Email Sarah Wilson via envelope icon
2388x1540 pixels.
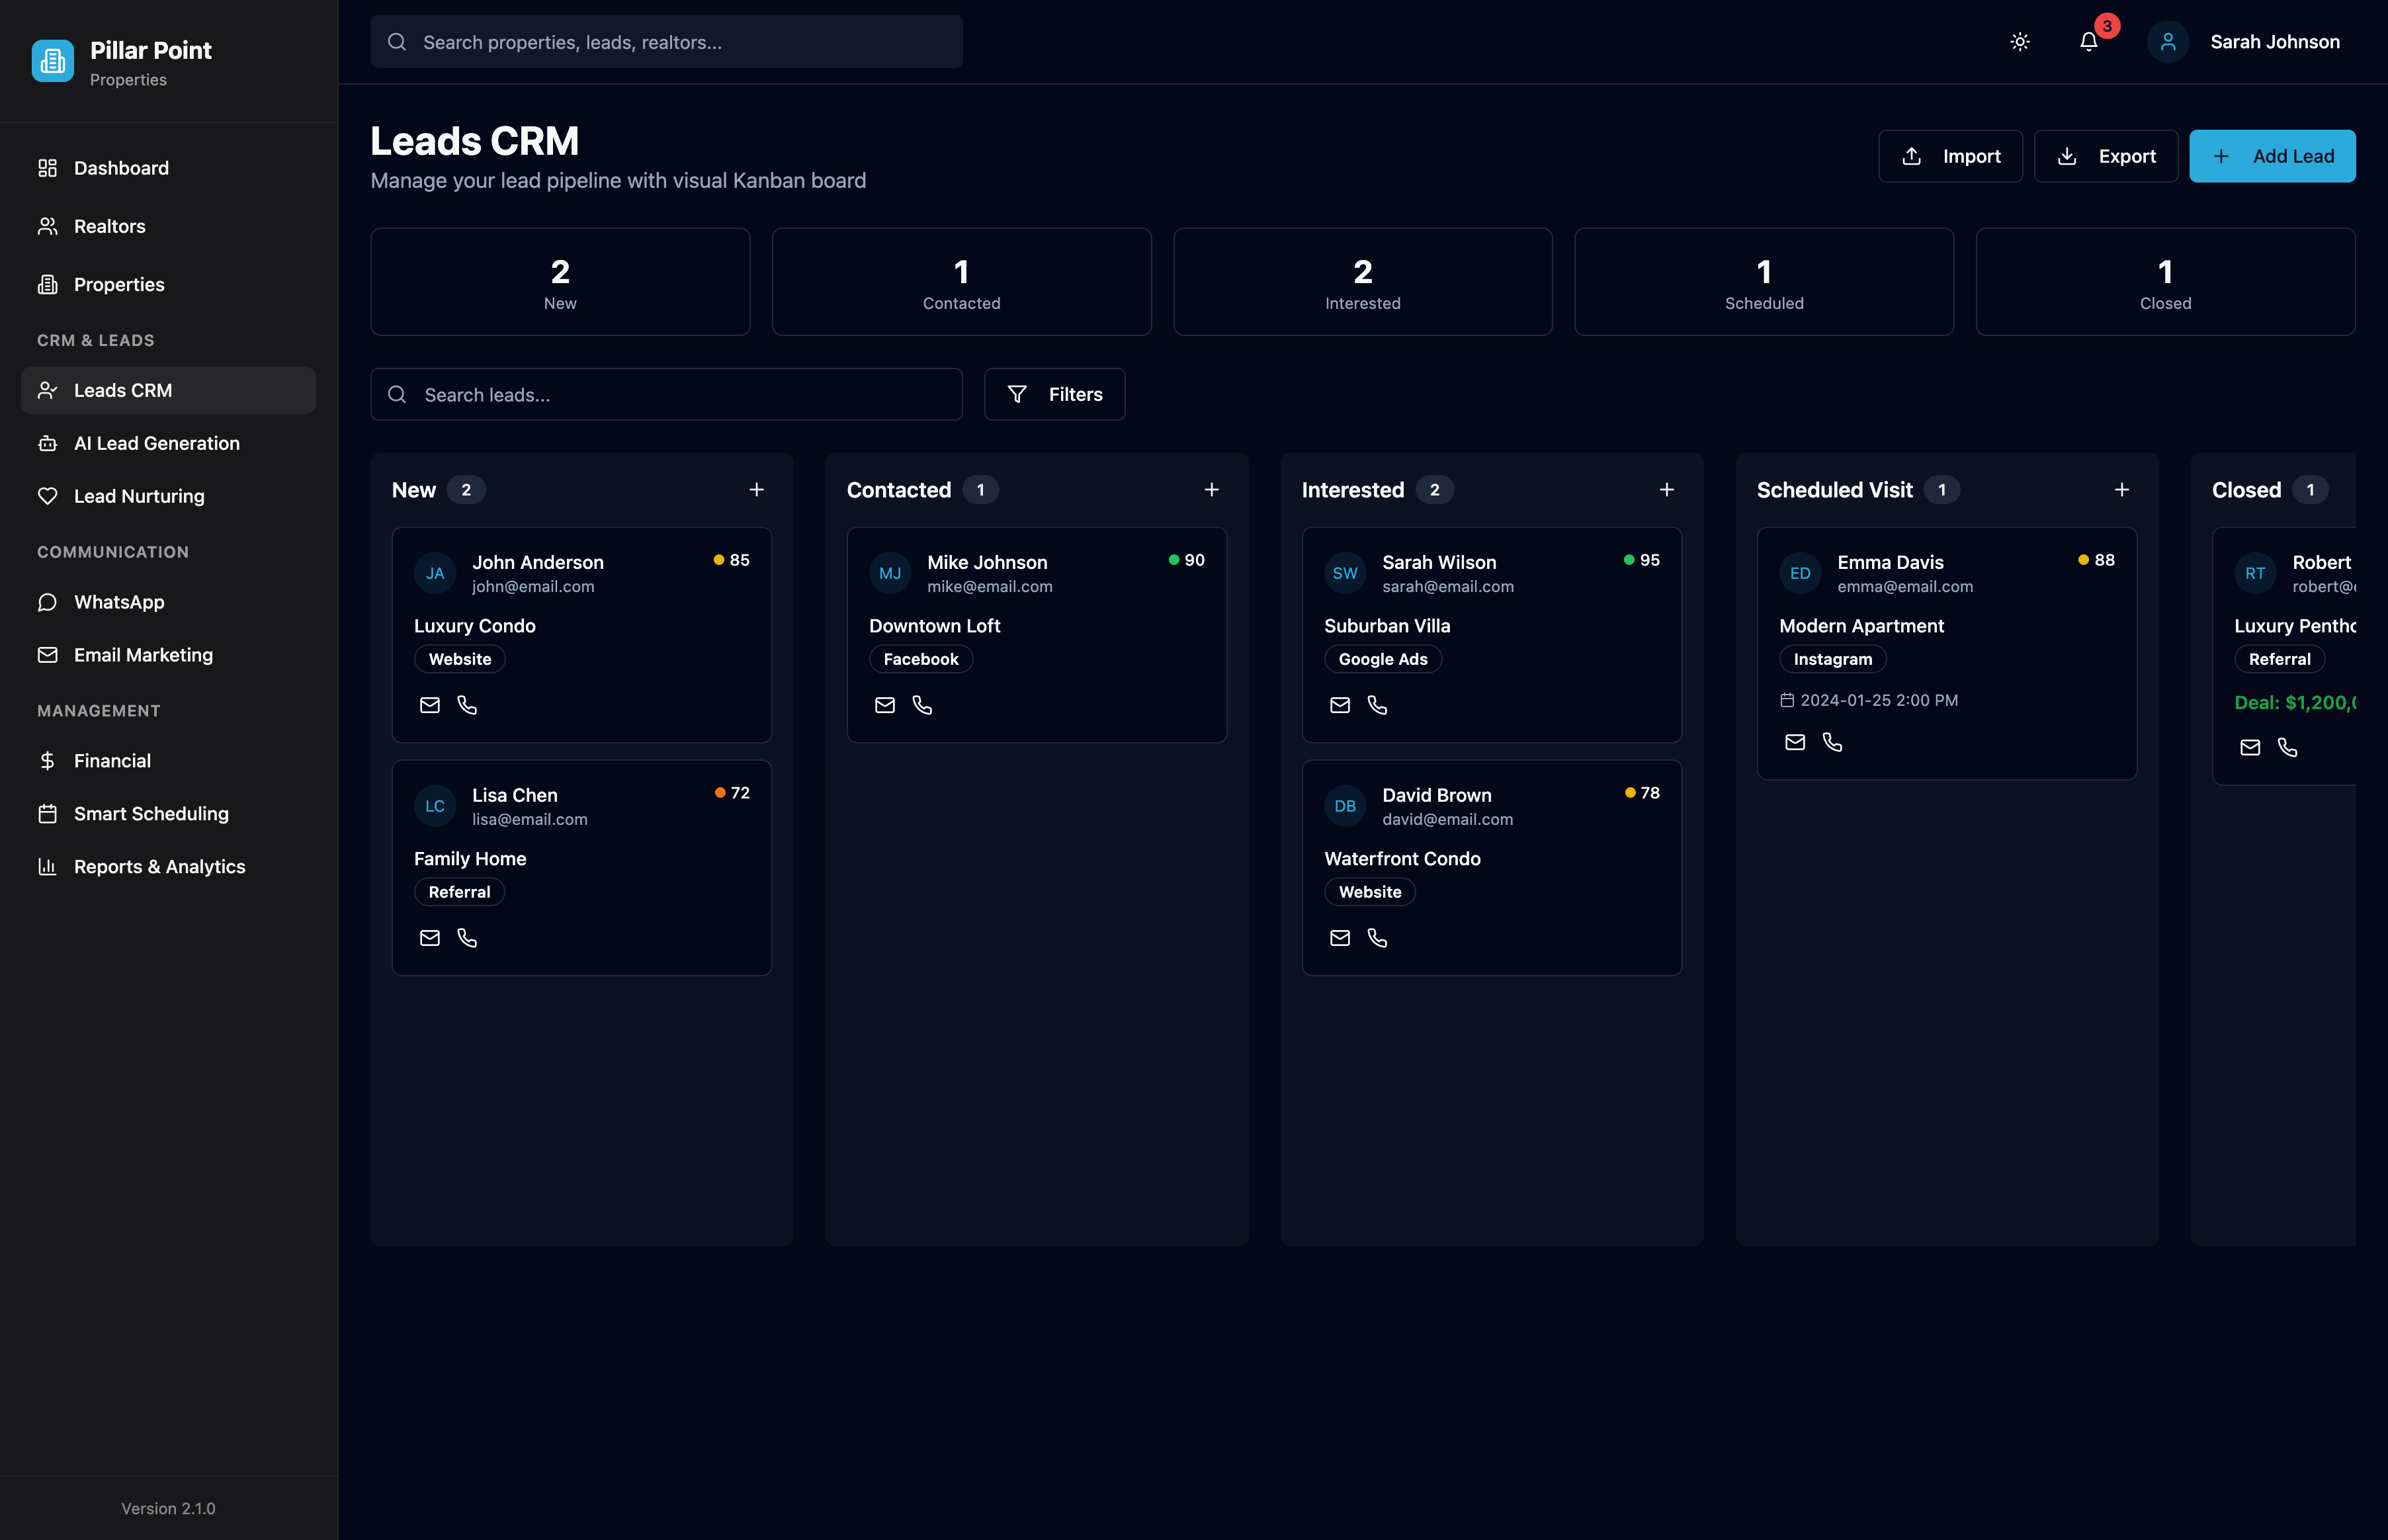pos(1340,705)
